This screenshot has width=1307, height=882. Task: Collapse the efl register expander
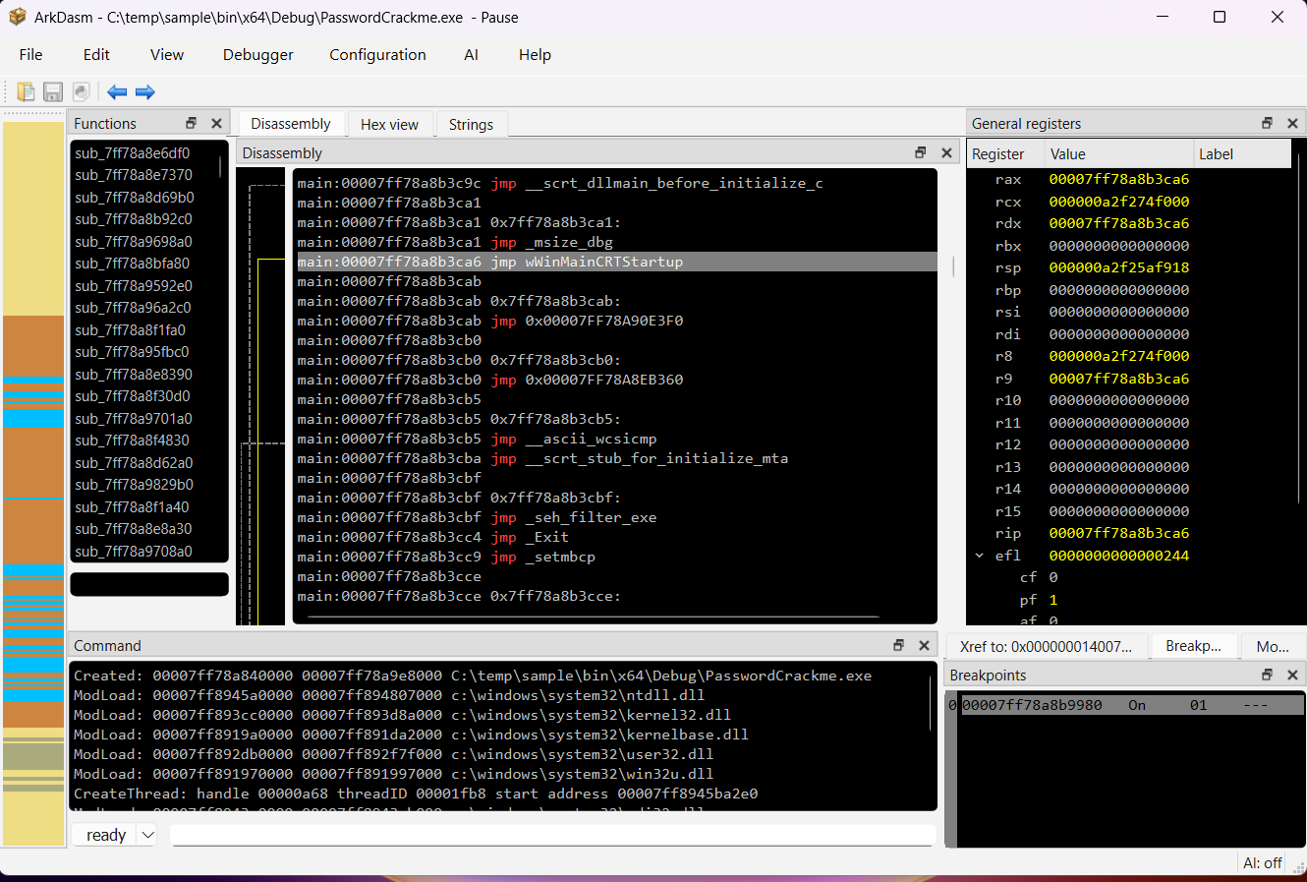click(980, 556)
